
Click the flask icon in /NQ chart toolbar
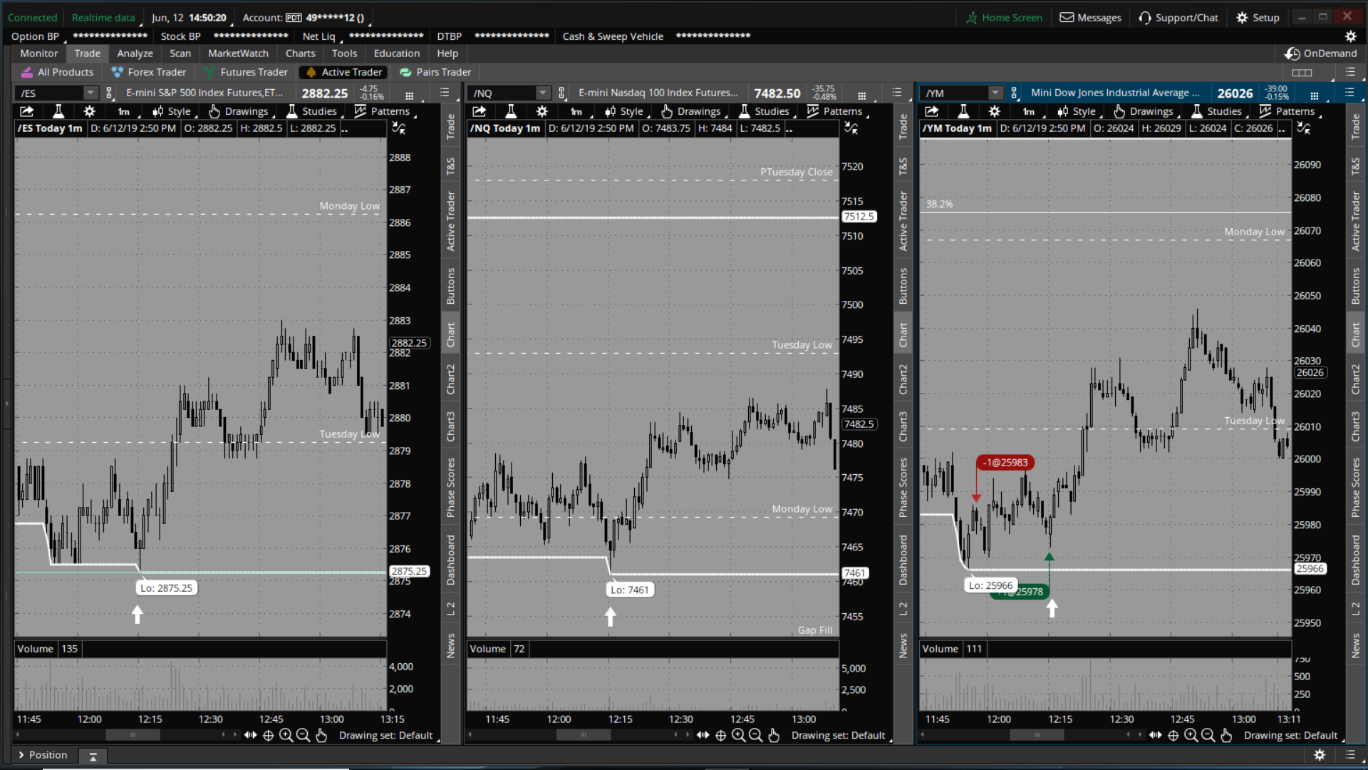(511, 111)
